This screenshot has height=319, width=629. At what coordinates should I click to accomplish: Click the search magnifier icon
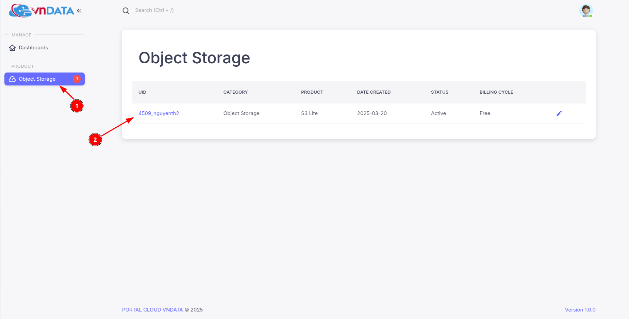(126, 11)
